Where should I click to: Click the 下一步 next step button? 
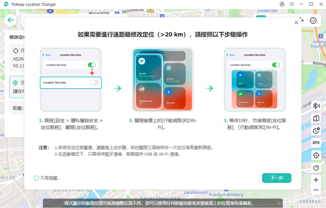(277, 178)
